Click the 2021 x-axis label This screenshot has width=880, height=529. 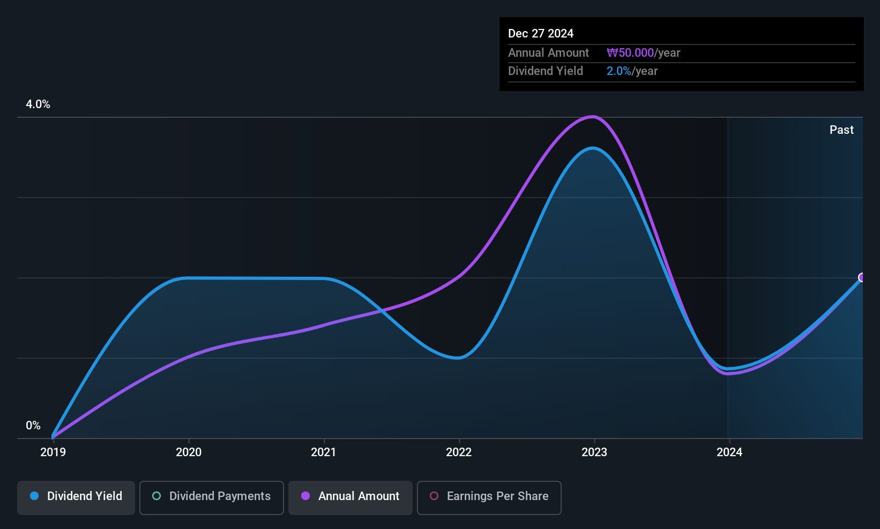324,452
